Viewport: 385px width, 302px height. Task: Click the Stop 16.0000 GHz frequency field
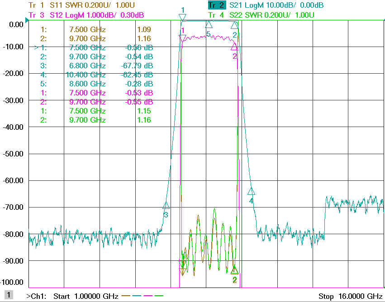click(x=350, y=296)
